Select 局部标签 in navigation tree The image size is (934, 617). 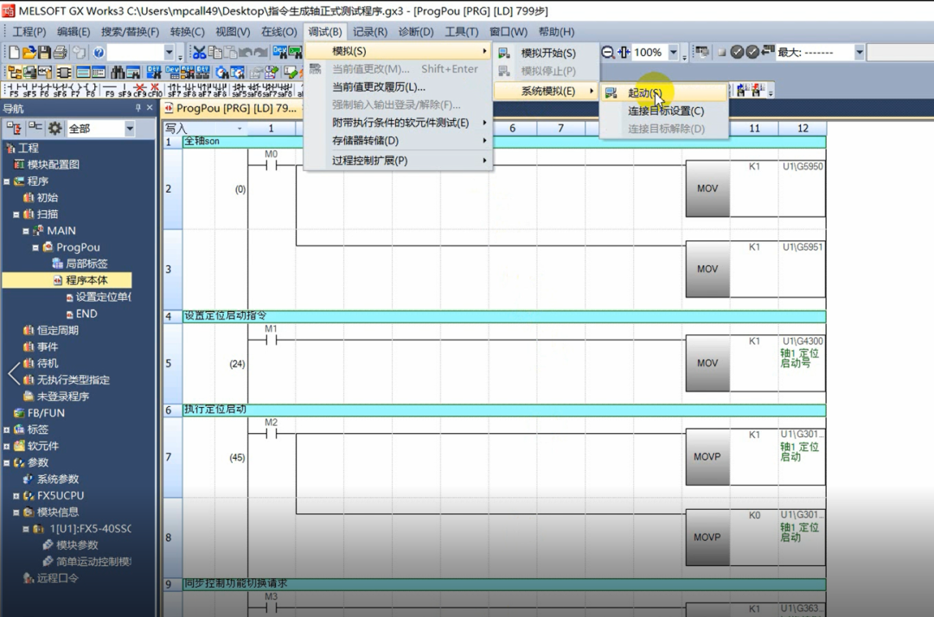click(x=86, y=264)
